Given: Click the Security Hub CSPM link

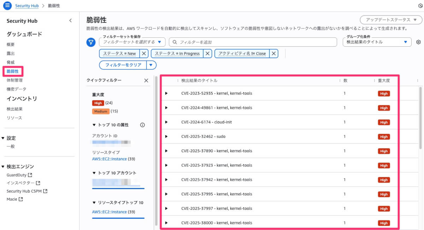Looking at the screenshot, I should (24, 191).
